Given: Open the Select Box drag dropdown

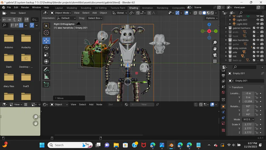Looking at the screenshot, I should (x=95, y=18).
